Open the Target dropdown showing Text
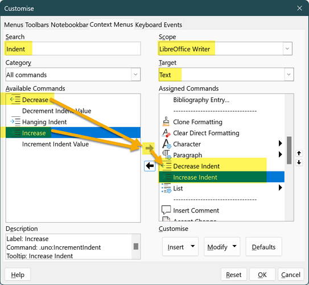This screenshot has width=309, height=285. point(226,75)
